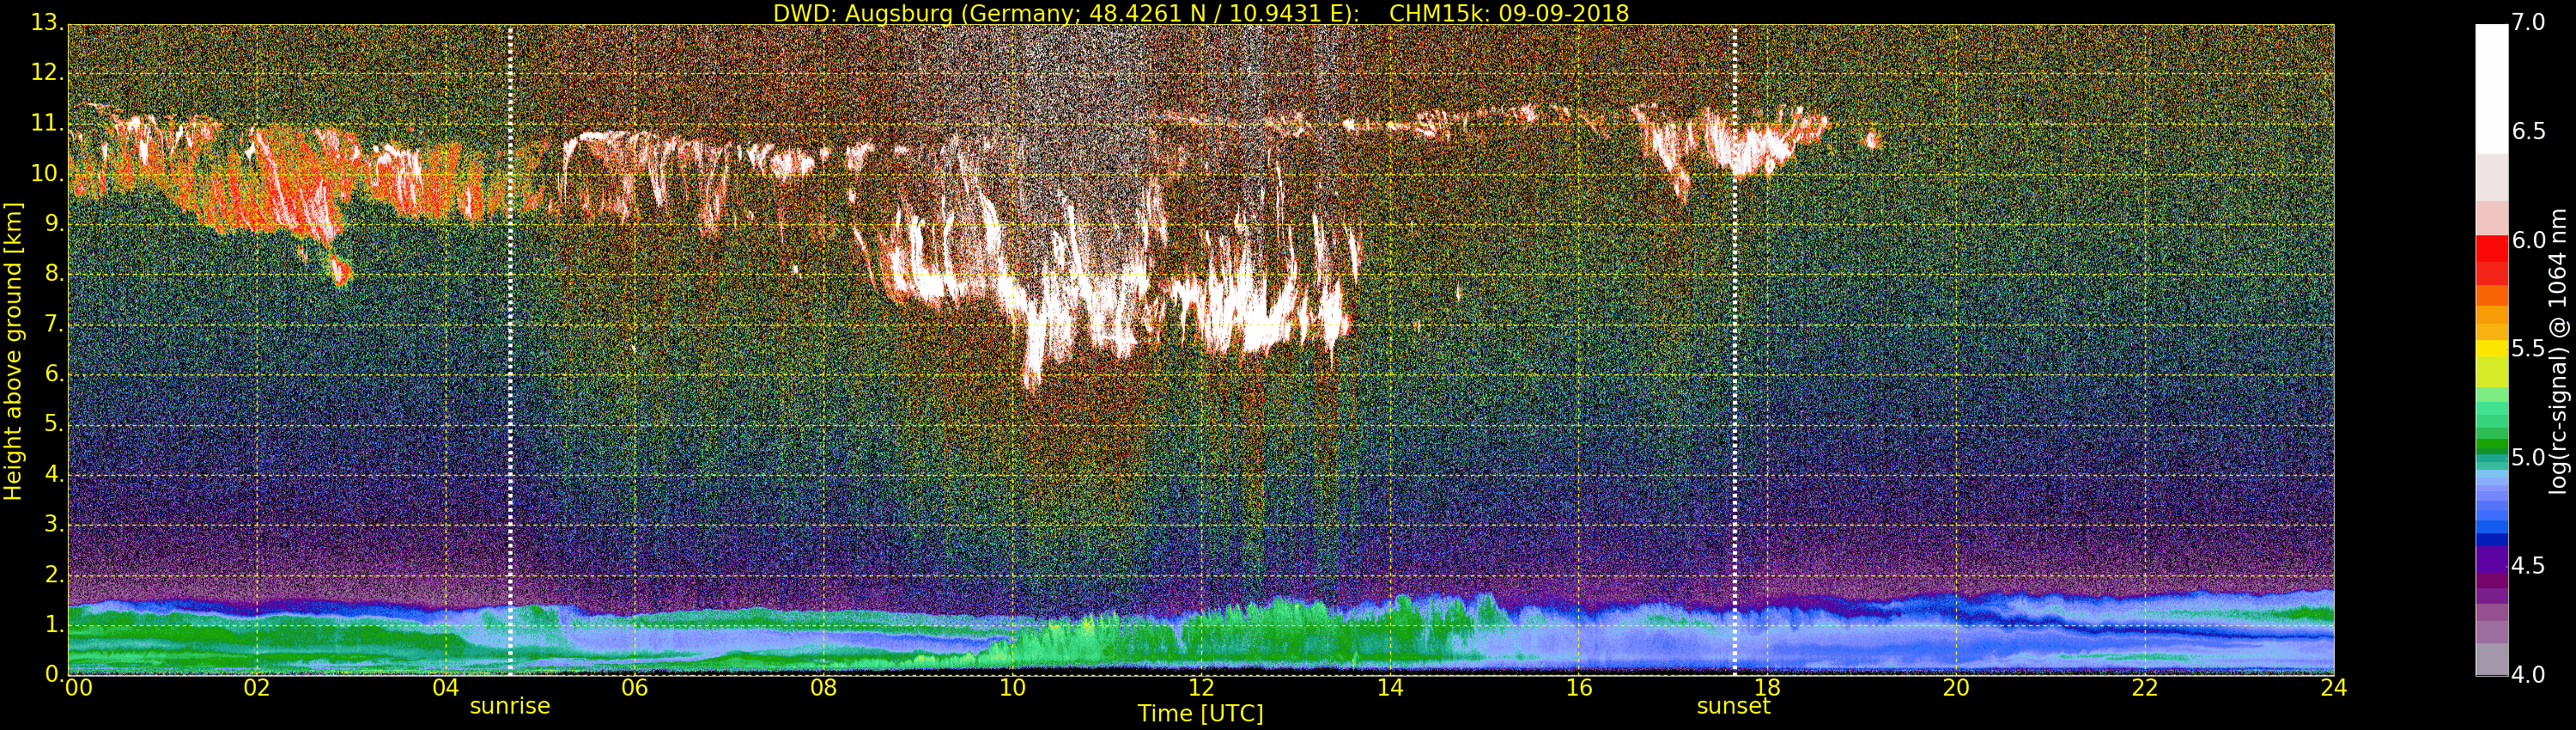Click the chart title naming DWD Augsburg
Screen dimensions: 2576x730
coord(1201,13)
